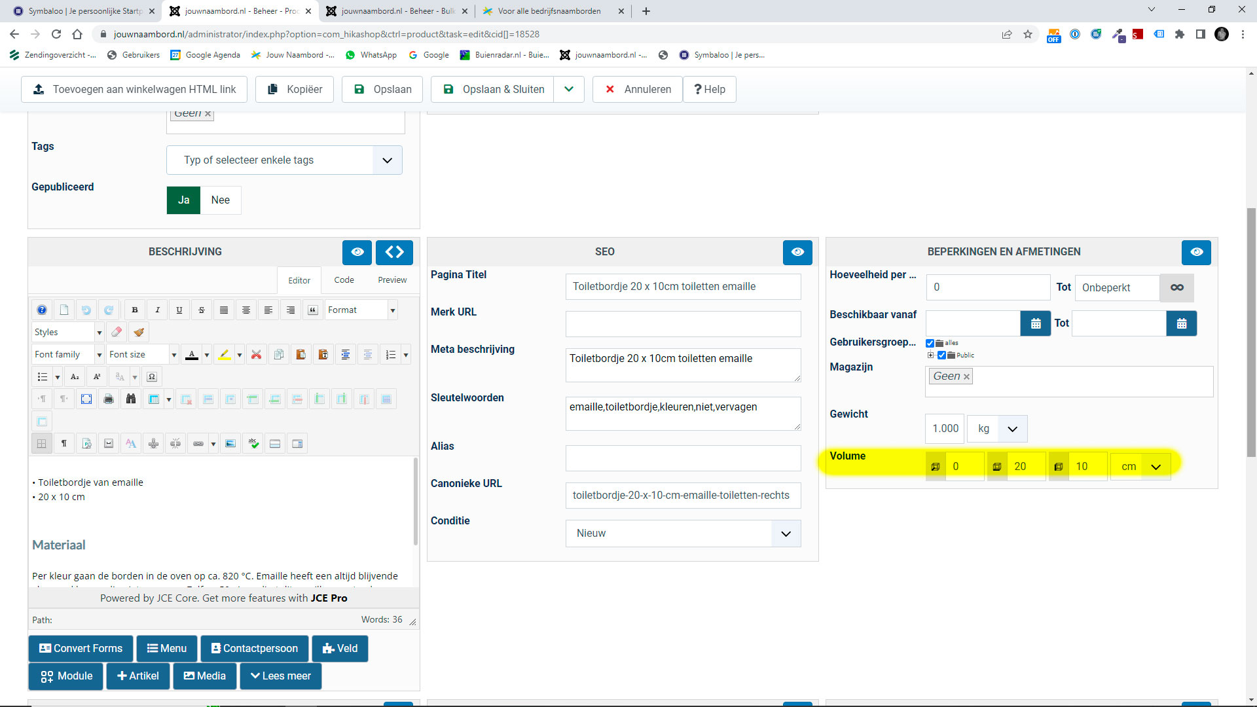
Task: Click the find binoculars icon
Action: (131, 399)
